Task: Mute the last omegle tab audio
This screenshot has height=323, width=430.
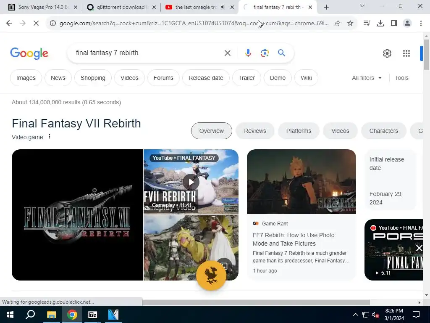Action: tap(223, 7)
